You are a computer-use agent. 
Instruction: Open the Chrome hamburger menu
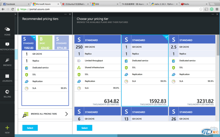click(x=217, y=9)
